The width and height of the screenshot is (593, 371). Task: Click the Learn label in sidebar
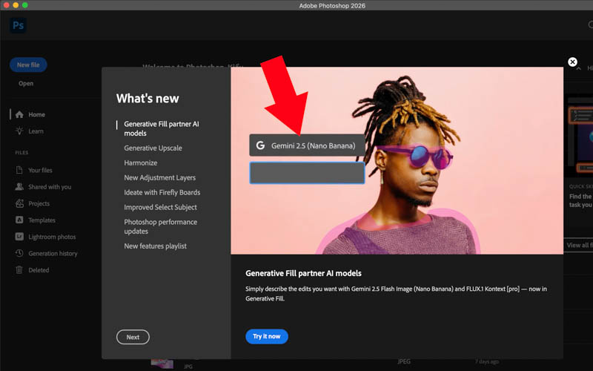(x=36, y=131)
